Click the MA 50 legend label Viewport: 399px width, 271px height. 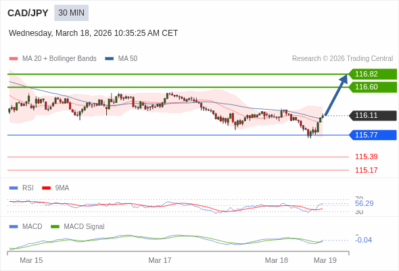point(128,59)
